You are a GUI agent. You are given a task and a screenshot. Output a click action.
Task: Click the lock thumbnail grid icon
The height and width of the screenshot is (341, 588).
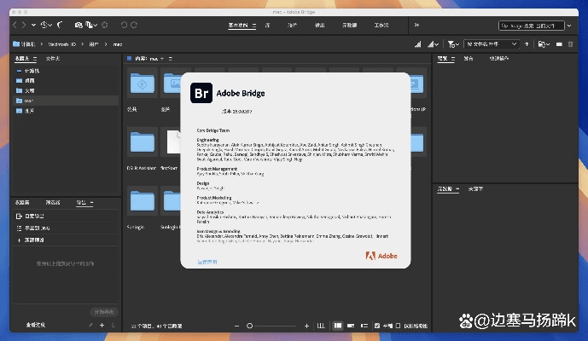[321, 326]
